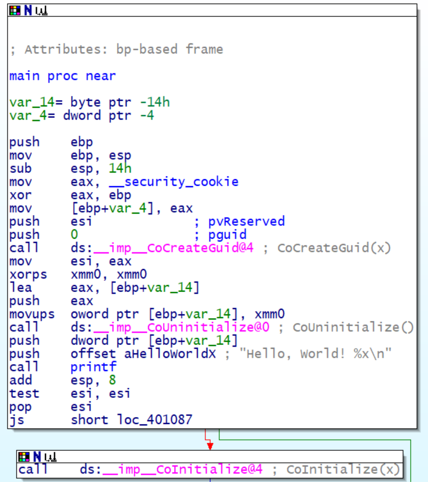Select the 'push ebp' instruction
Screen dimensions: 428x482
pyautogui.click(x=51, y=143)
